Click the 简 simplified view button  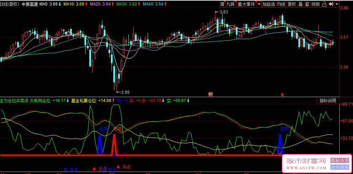pos(222,4)
